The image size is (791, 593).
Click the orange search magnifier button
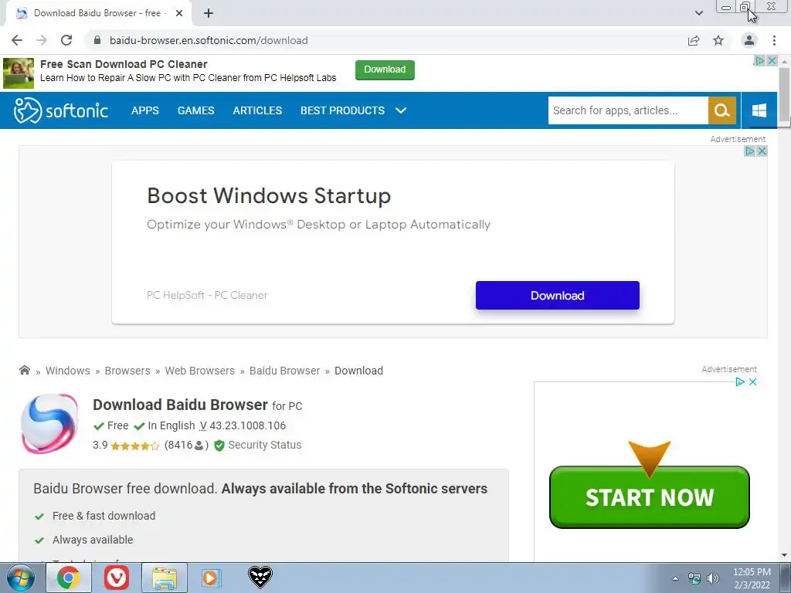722,110
